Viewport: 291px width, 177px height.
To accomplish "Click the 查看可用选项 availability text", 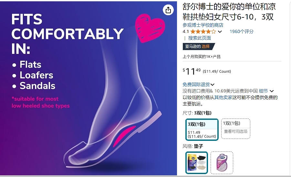I will pyautogui.click(x=235, y=131).
